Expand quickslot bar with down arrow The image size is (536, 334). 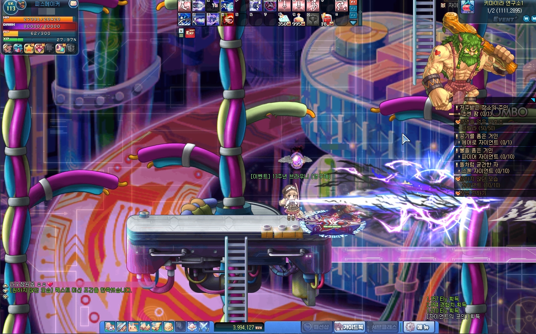353,22
